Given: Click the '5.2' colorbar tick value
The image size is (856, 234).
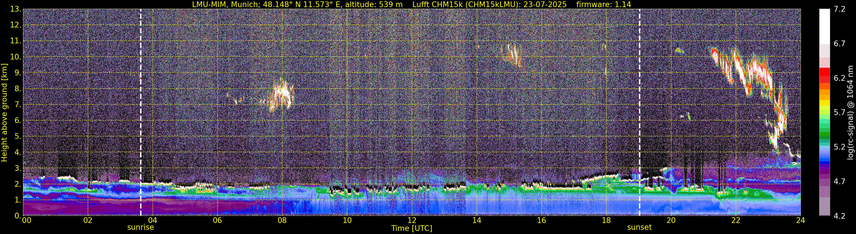Looking at the screenshot, I should pos(840,147).
